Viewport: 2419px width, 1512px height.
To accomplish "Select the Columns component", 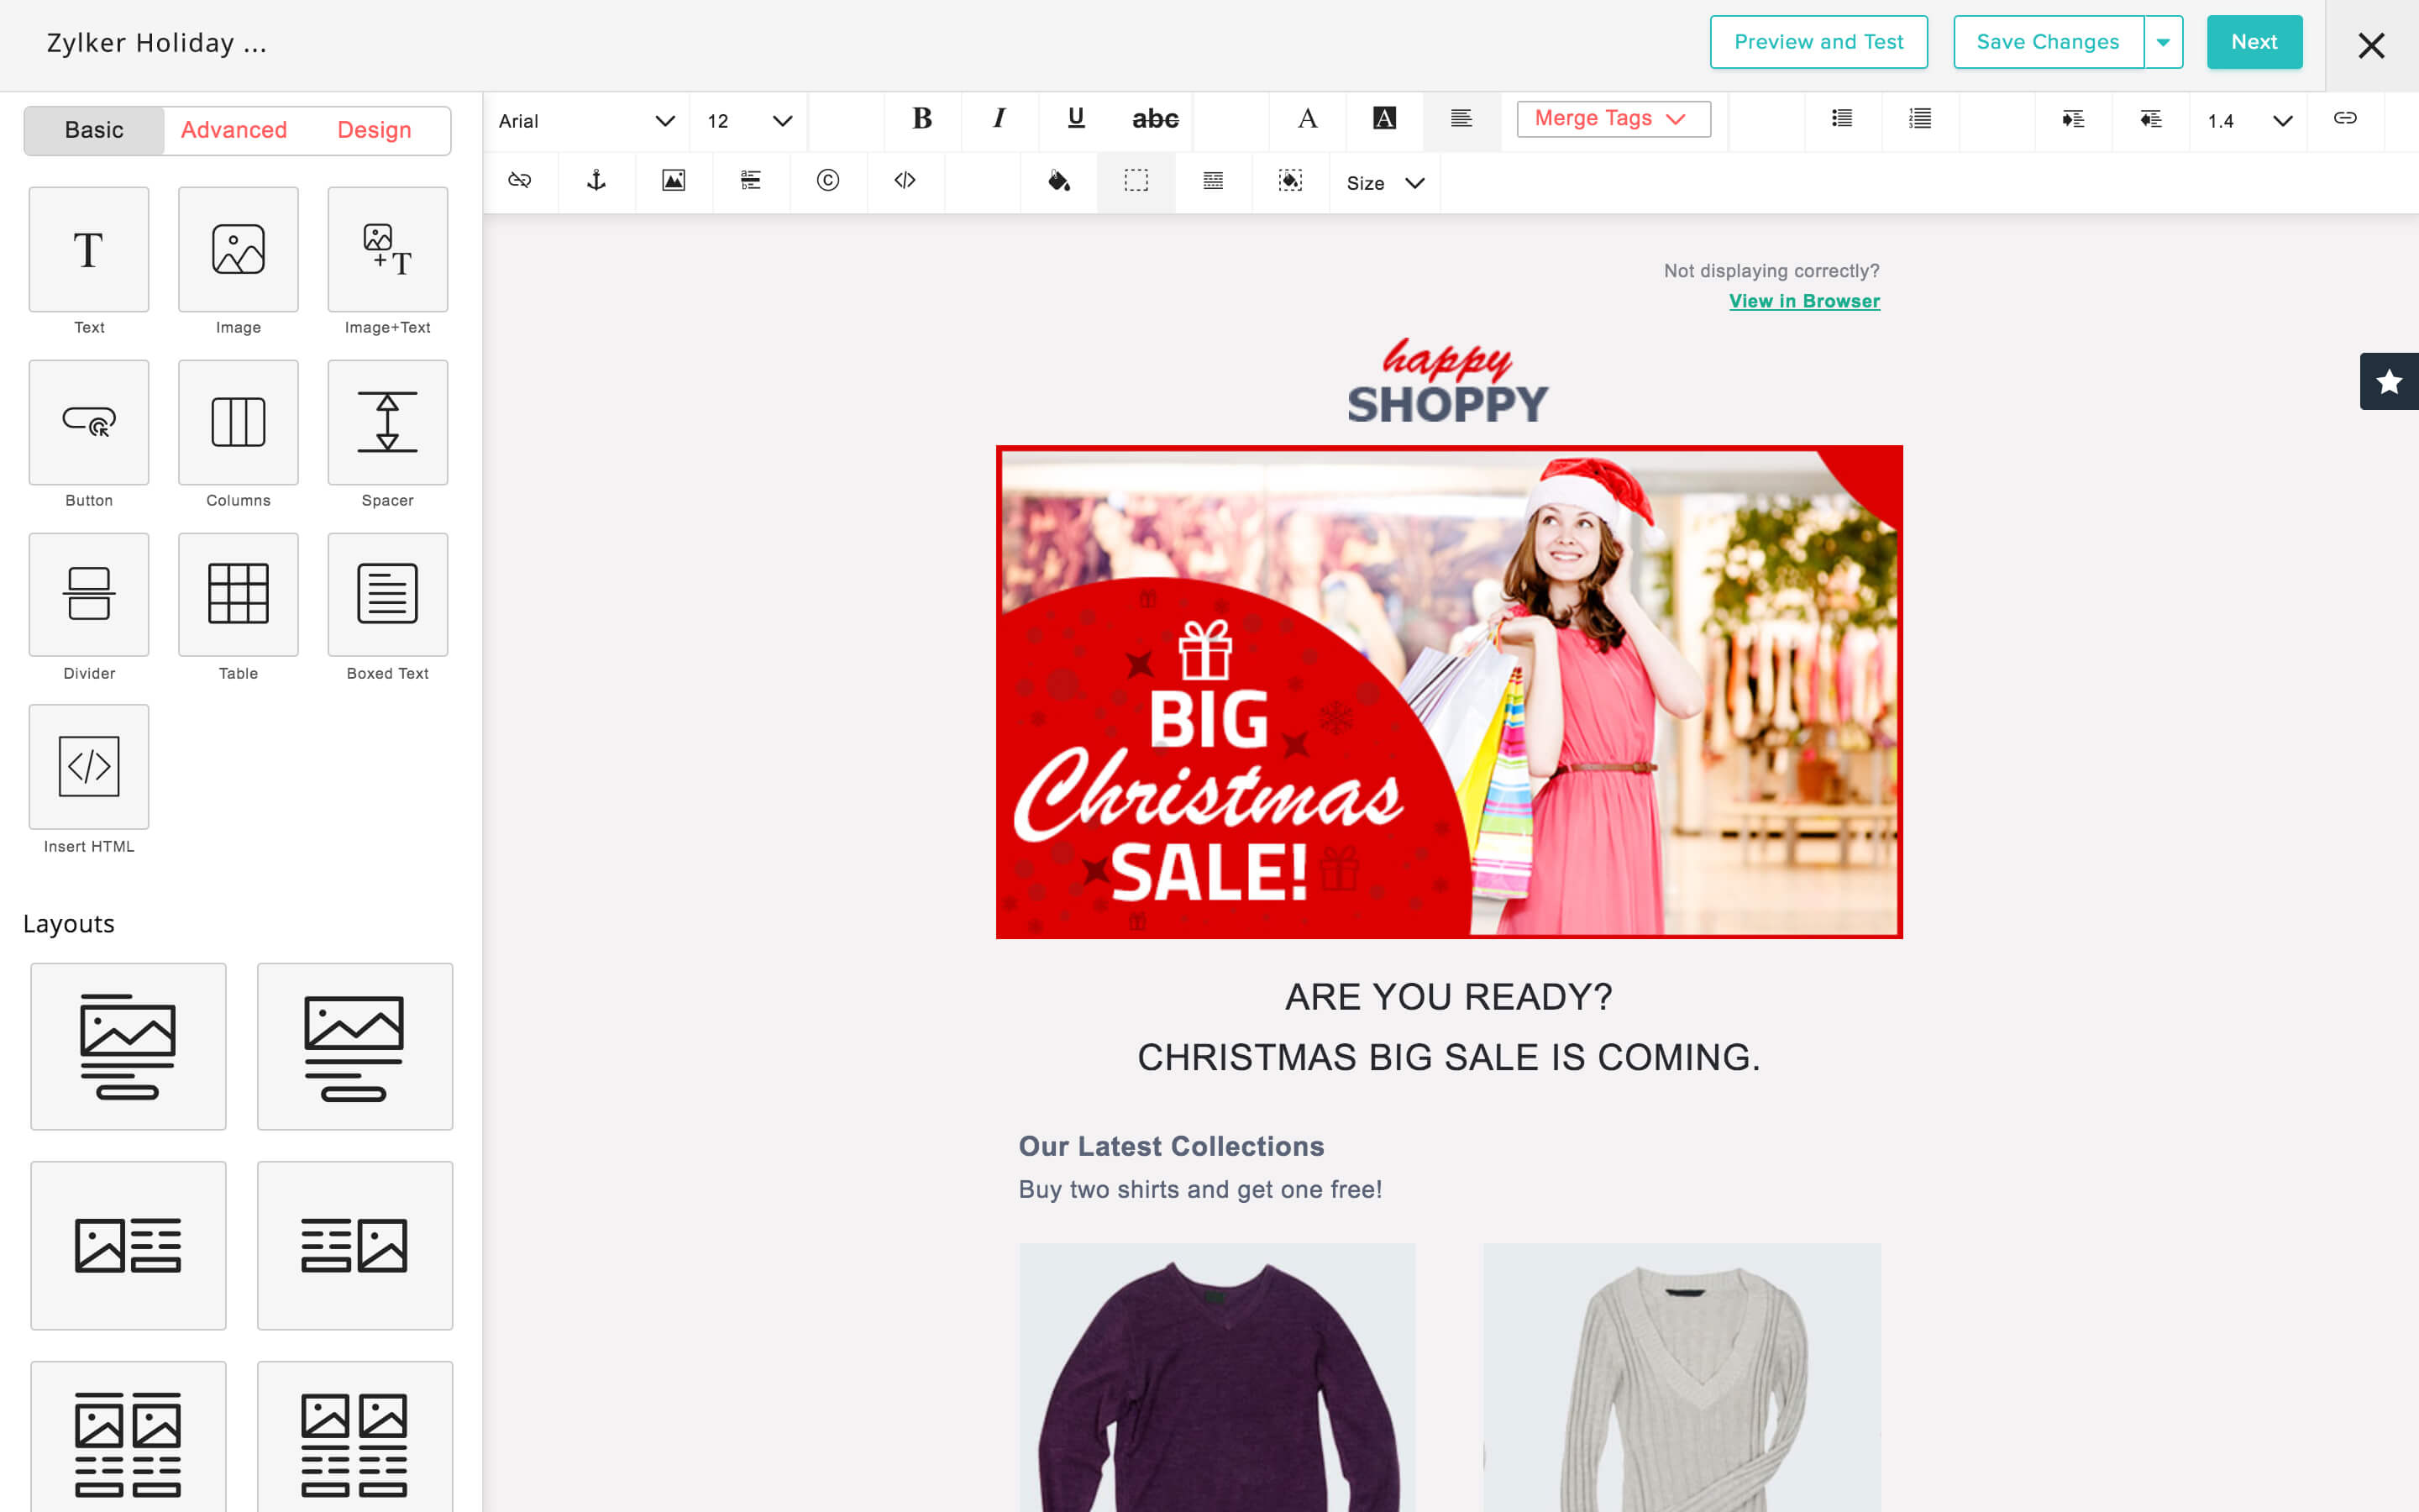I will [x=238, y=422].
